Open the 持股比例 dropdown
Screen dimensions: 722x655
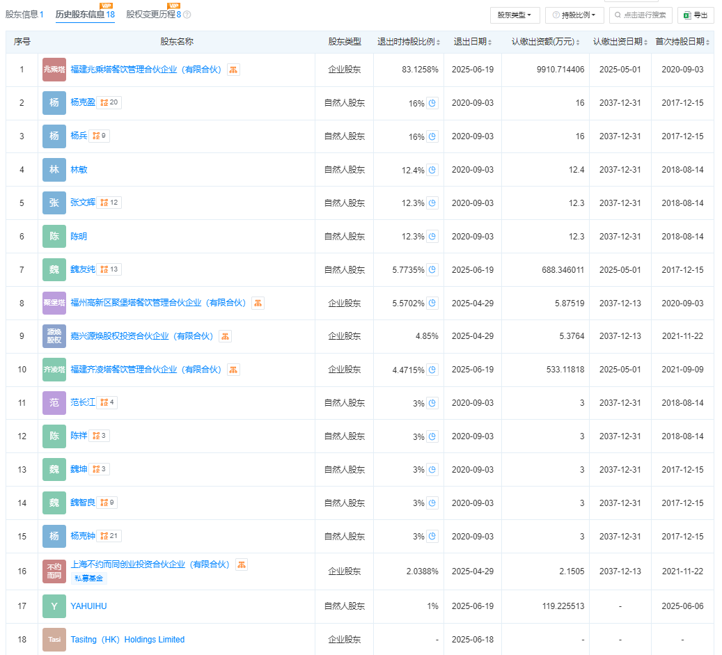click(x=574, y=15)
